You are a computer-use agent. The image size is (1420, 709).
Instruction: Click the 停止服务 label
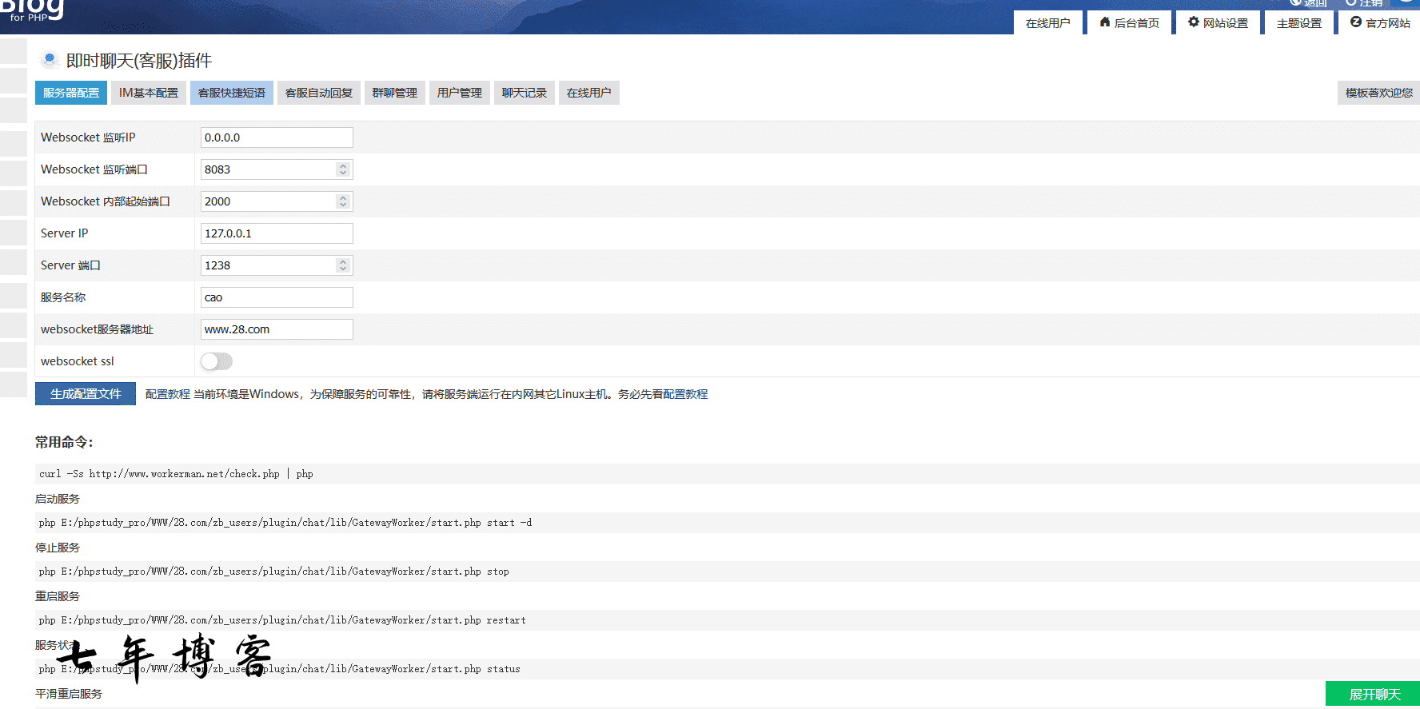tap(58, 548)
